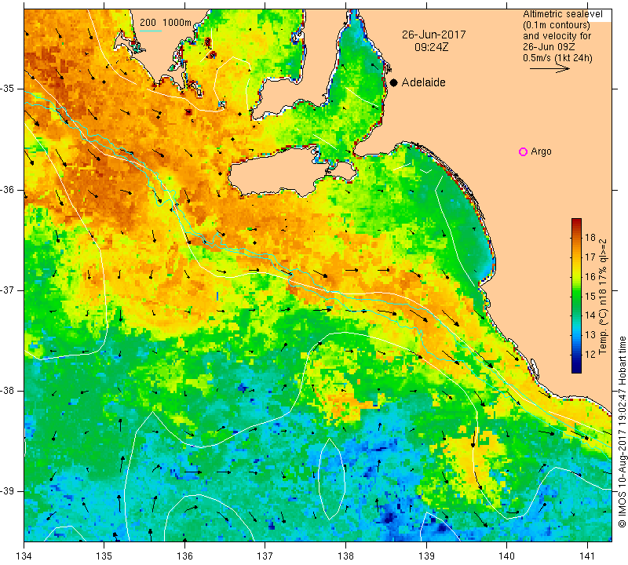The image size is (628, 565).
Task: Click longitude axis label 137
Action: point(265,556)
